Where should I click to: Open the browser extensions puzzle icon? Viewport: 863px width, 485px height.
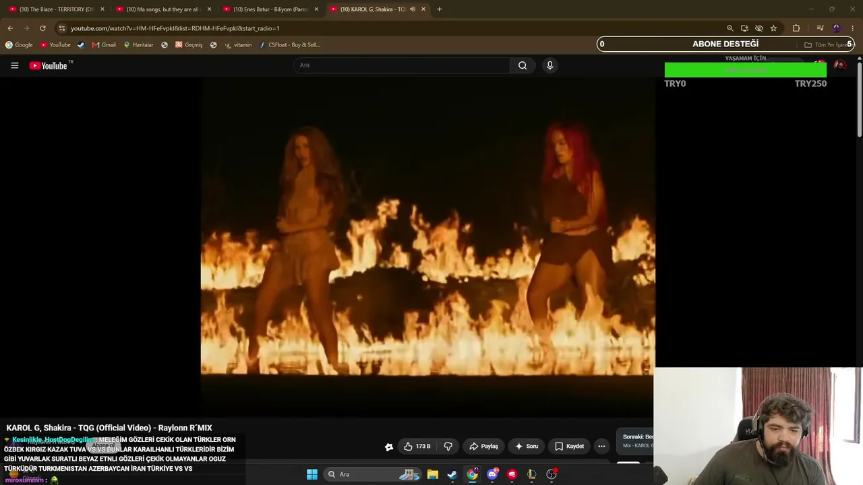pyautogui.click(x=796, y=28)
